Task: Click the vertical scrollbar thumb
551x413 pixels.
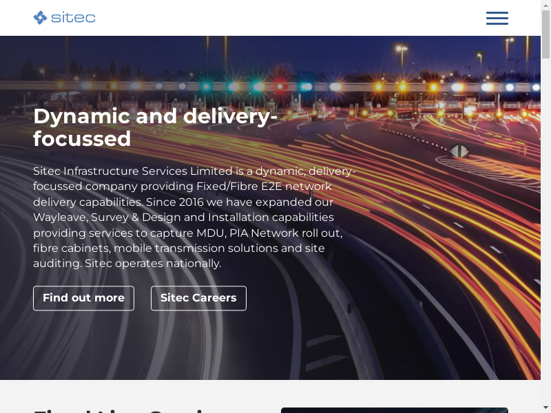Action: [x=545, y=34]
